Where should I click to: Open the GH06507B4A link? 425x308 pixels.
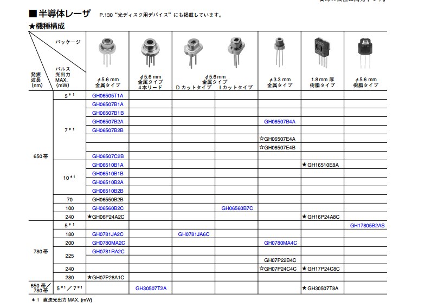tap(280, 121)
